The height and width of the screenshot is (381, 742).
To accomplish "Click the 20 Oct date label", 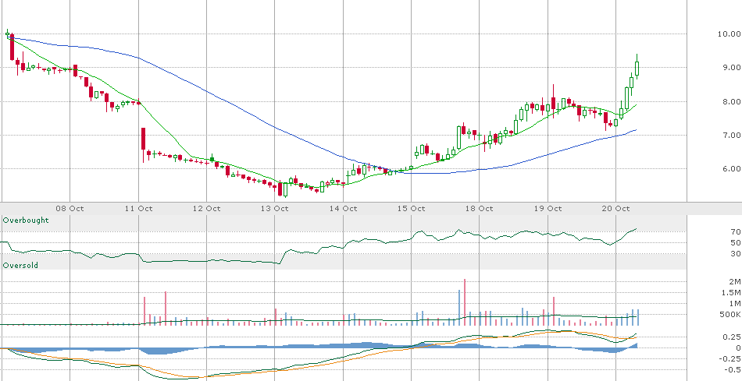I will [x=615, y=208].
